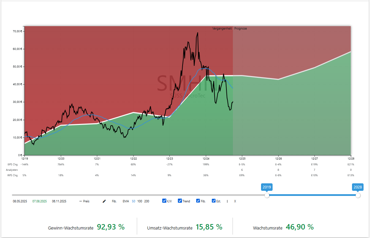Select the EMA 200 option
Image resolution: width=370 pixels, height=238 pixels.
(x=147, y=201)
